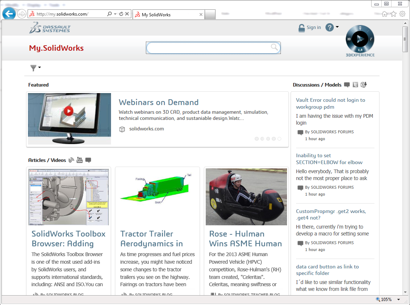Refresh the page using the address bar reload icon
The image size is (410, 305).
[x=121, y=14]
